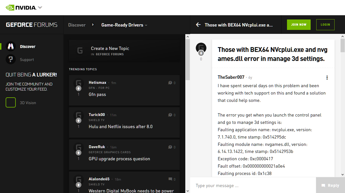Click the NVIDIA logo
The width and height of the screenshot is (345, 193).
pyautogui.click(x=21, y=8)
